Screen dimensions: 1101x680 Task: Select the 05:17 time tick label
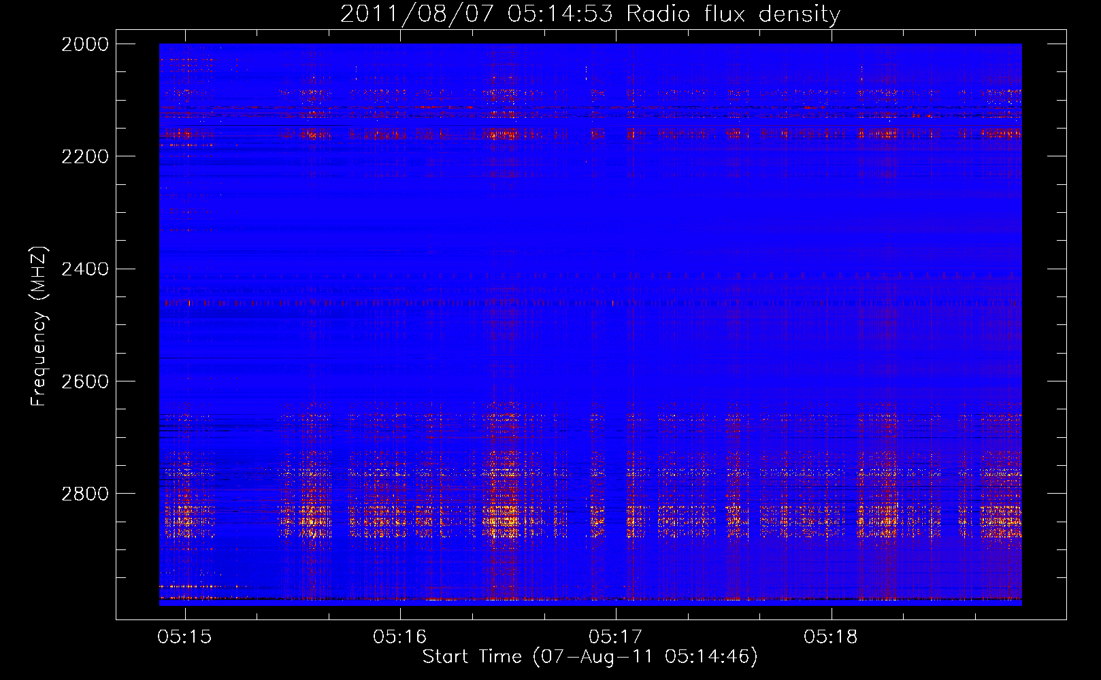616,636
